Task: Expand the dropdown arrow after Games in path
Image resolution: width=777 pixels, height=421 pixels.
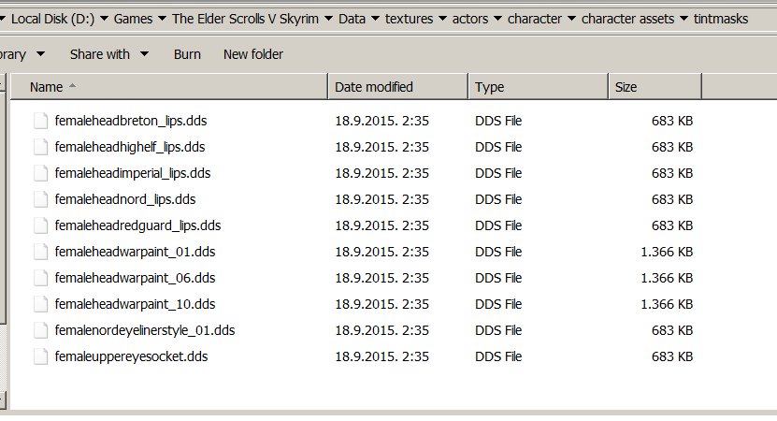Action: pyautogui.click(x=163, y=19)
